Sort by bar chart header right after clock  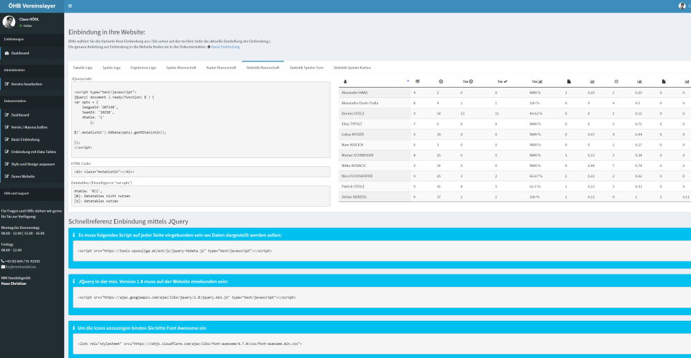639,81
